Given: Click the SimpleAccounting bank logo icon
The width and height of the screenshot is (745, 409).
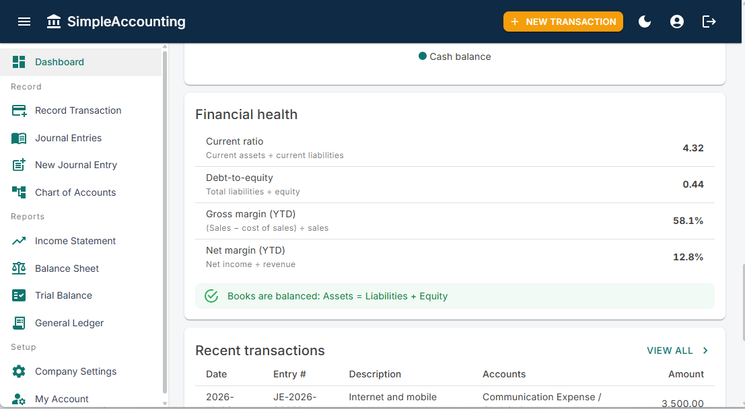Looking at the screenshot, I should click(54, 22).
